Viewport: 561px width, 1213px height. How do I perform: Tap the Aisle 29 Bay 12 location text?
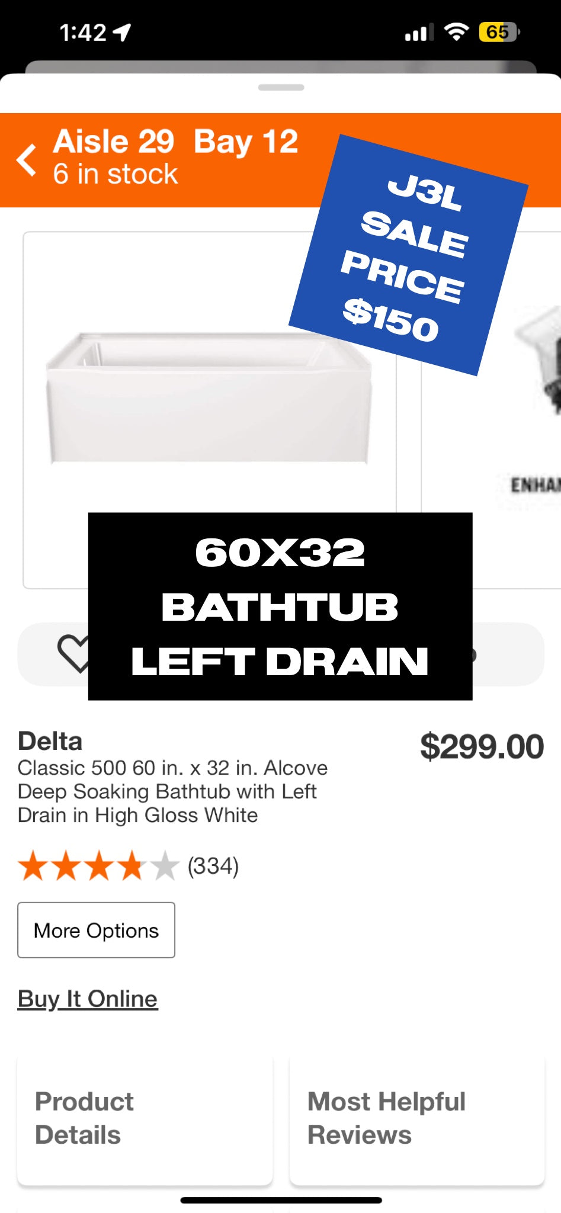[176, 142]
